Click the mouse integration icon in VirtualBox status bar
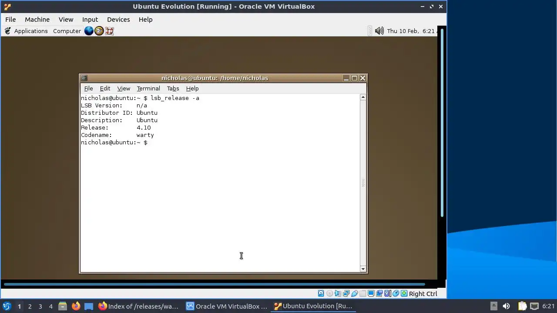557x313 pixels. tap(396, 293)
